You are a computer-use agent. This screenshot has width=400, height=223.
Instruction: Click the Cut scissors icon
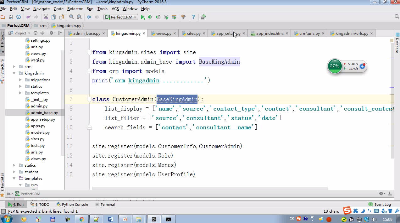pyautogui.click(x=46, y=17)
